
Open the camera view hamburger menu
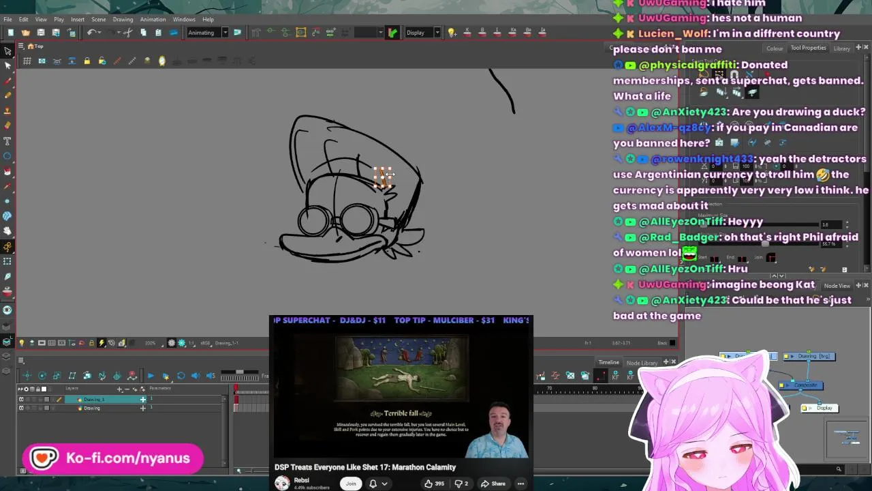[x=20, y=46]
